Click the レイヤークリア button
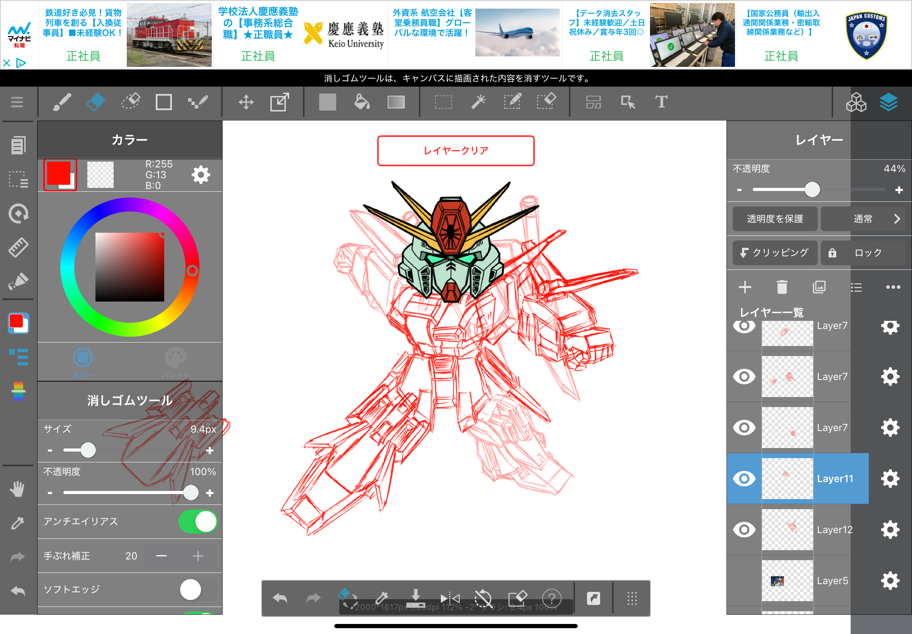Screen dimensions: 912x634 coord(455,150)
